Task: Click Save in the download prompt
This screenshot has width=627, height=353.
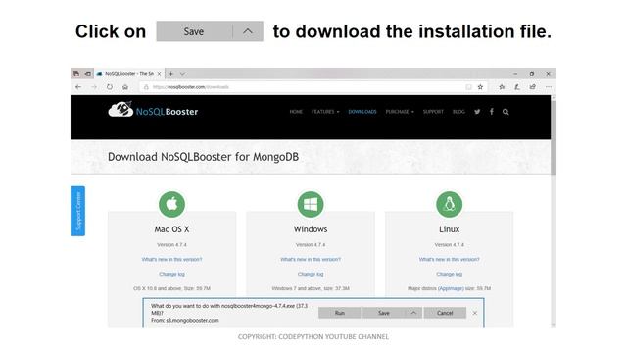Action: [x=384, y=313]
